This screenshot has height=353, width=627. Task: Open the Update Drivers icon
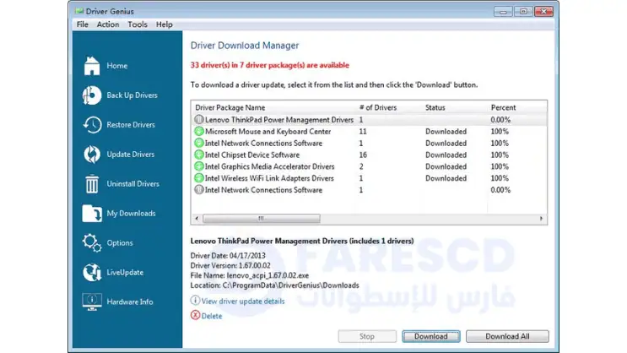pyautogui.click(x=91, y=155)
